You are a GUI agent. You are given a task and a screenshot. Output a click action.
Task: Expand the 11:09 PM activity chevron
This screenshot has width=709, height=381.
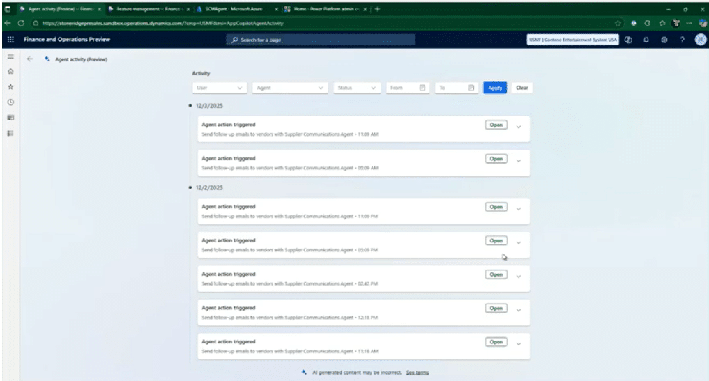point(519,209)
